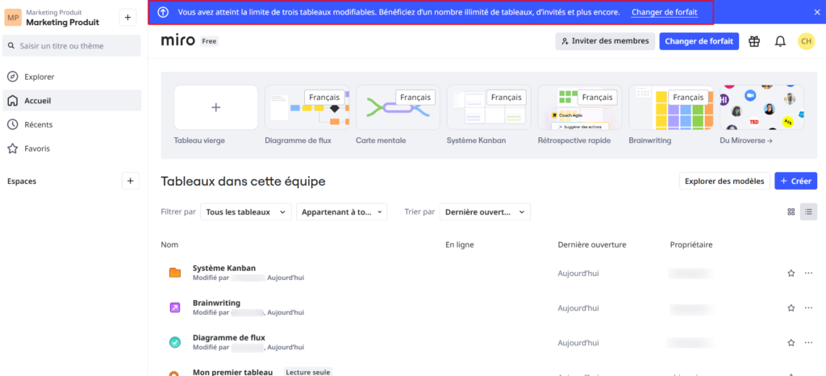Open the Appartenant à owner filter dropdown
Viewport: 826px width, 376px height.
(342, 212)
